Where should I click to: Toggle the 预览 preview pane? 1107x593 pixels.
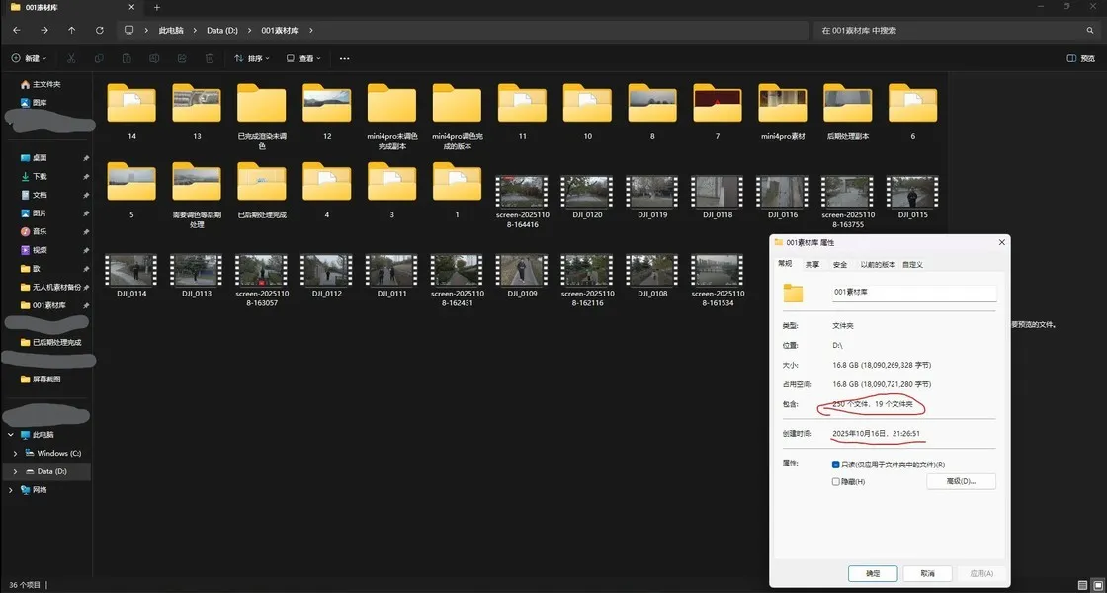(1081, 58)
